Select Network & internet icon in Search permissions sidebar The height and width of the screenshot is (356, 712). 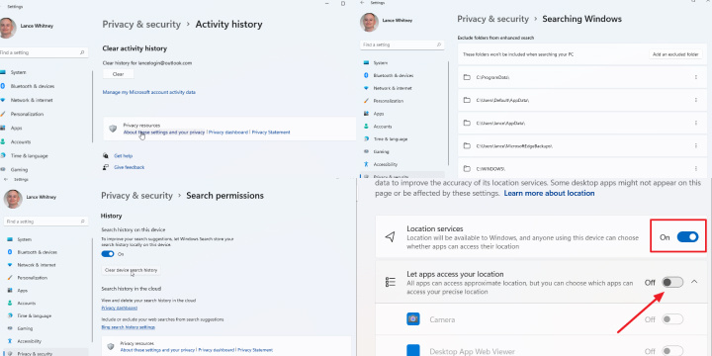pyautogui.click(x=10, y=265)
